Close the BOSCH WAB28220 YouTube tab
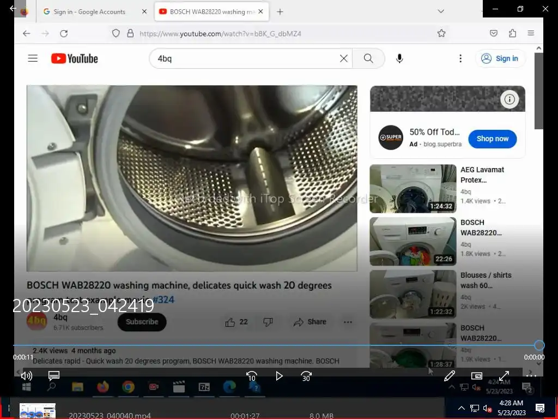The height and width of the screenshot is (419, 558). [x=260, y=12]
